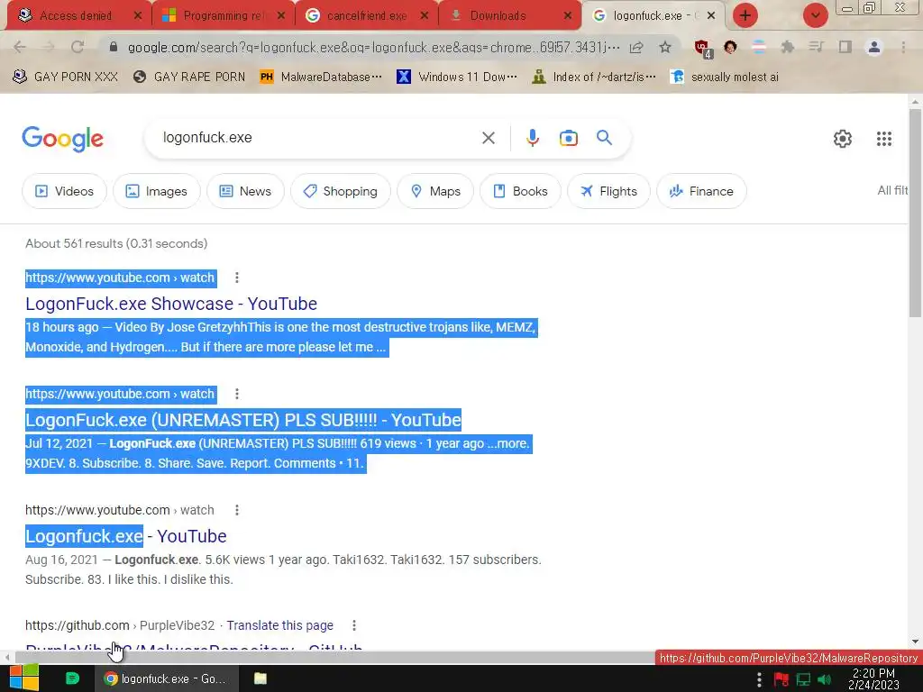Open the Google apps grid

click(883, 139)
